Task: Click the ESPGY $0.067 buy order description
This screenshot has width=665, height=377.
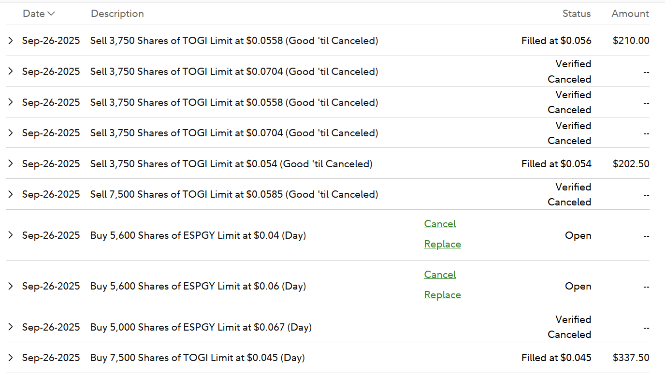Action: click(x=201, y=327)
